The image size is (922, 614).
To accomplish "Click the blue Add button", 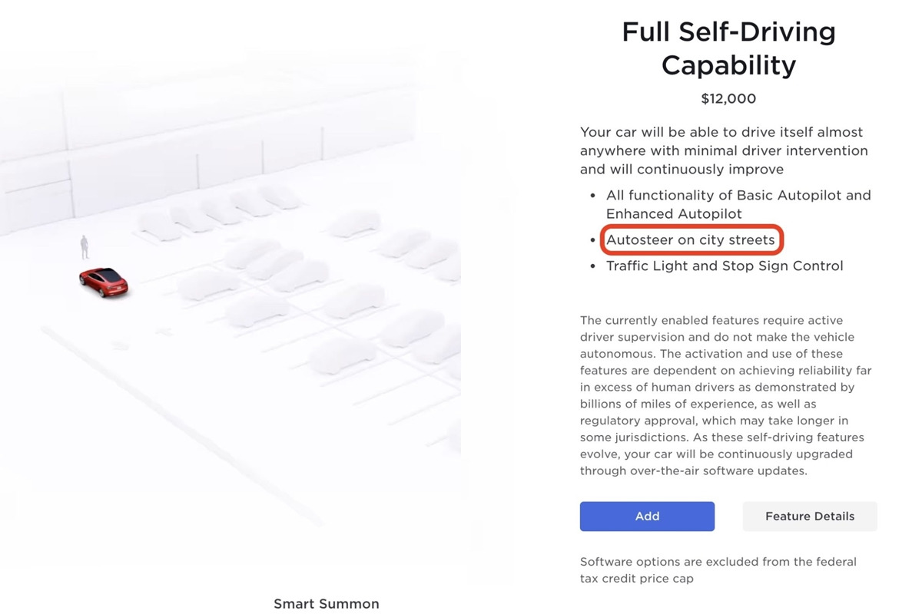I will [647, 517].
